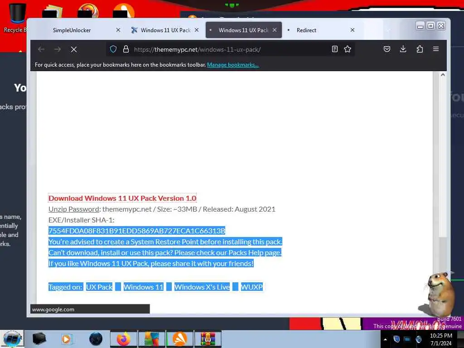The height and width of the screenshot is (348, 464).
Task: Click the Packs Help page sentence
Action: [165, 253]
